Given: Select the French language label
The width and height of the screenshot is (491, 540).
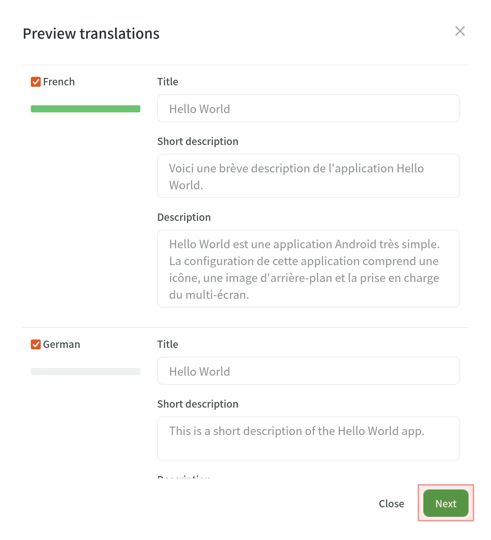Looking at the screenshot, I should pos(59,82).
